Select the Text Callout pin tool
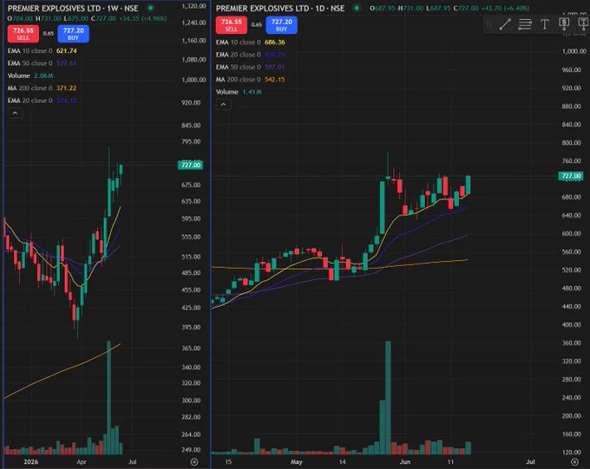This screenshot has height=469, width=590. pos(583,24)
